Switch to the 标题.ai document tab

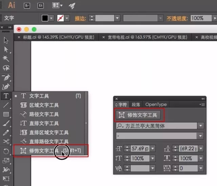pyautogui.click(x=58, y=37)
